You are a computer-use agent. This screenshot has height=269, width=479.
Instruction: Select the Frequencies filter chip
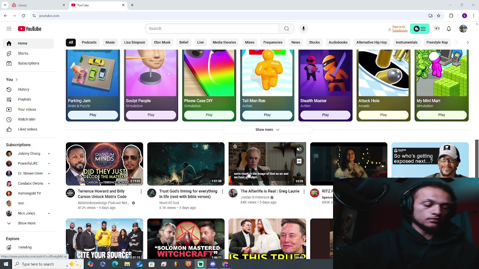(x=273, y=43)
